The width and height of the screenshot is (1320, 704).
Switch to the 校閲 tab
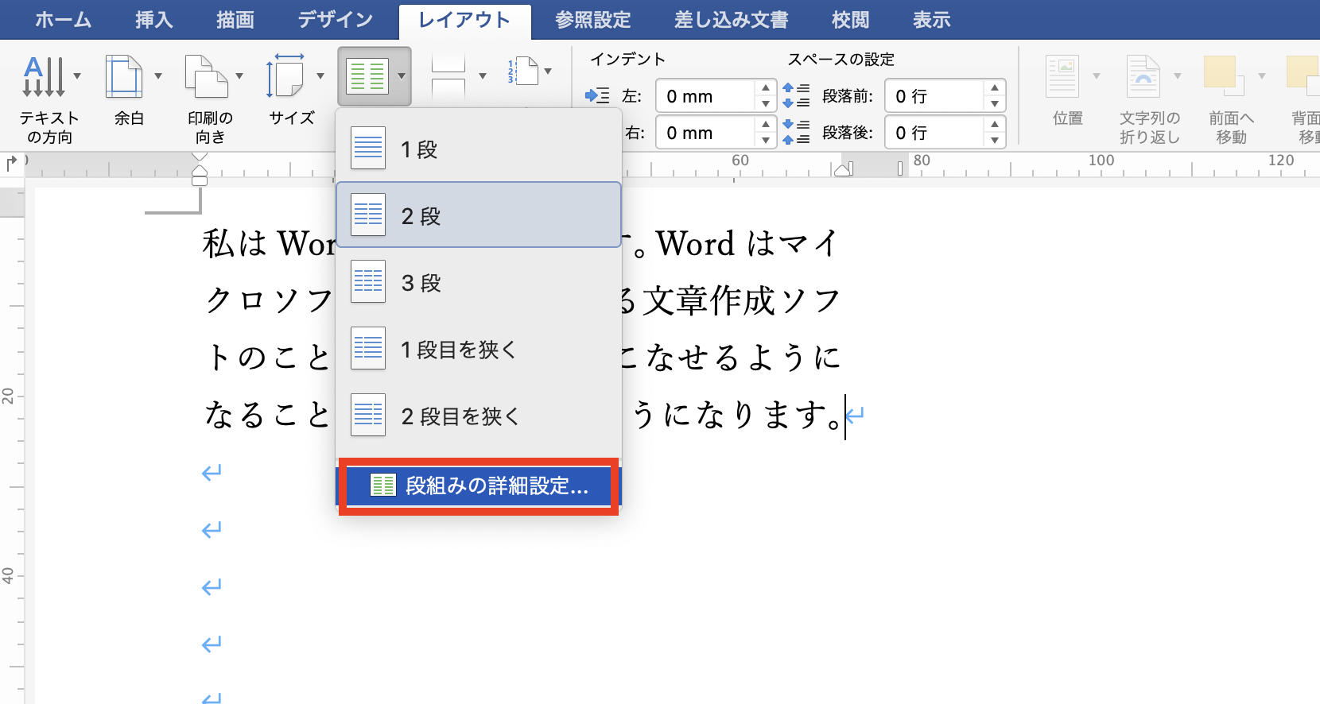(851, 20)
